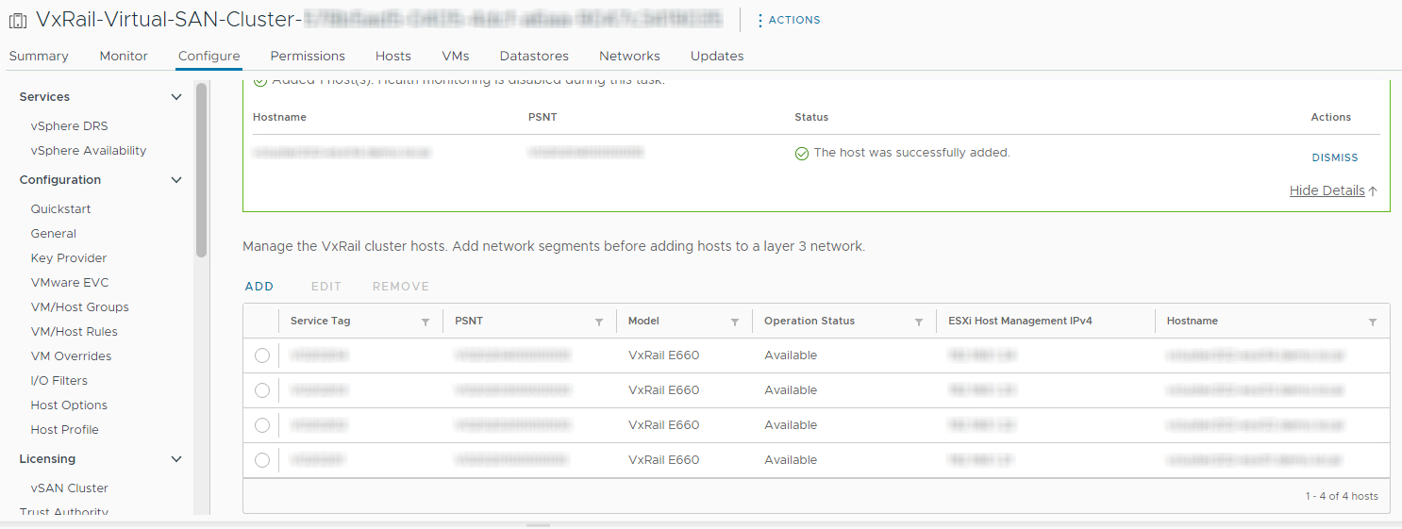Click the green success check icon in Status
The width and height of the screenshot is (1402, 529).
tap(802, 153)
